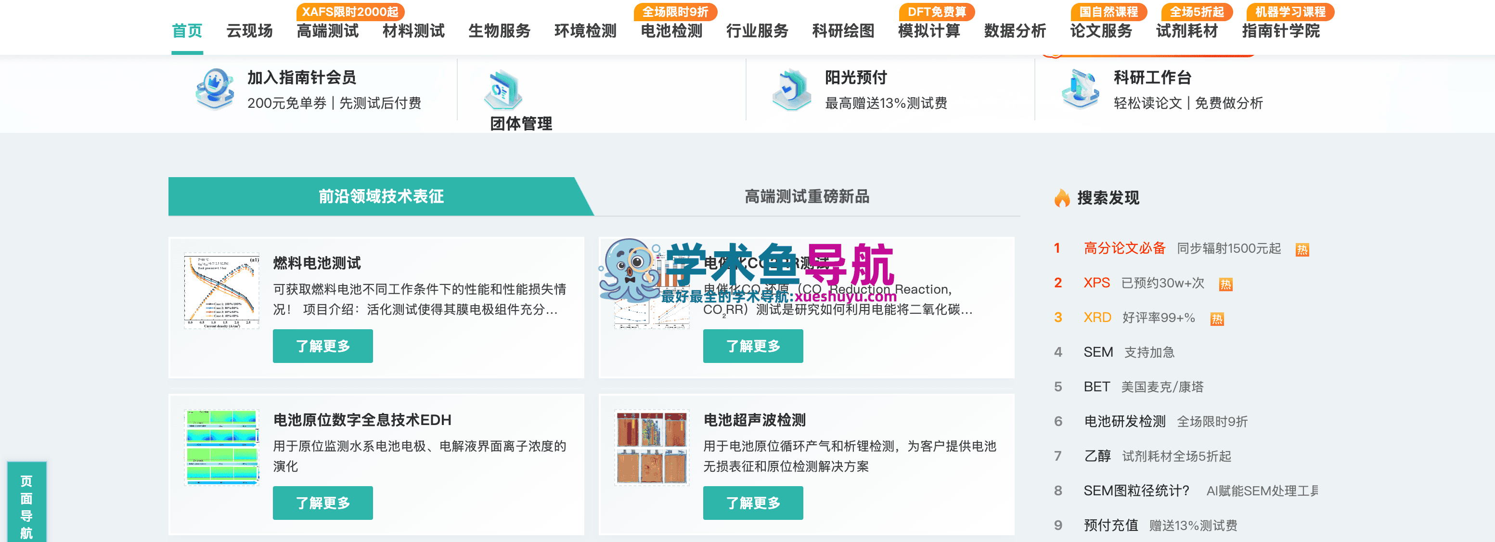Image resolution: width=1495 pixels, height=542 pixels.
Task: Click 了解更多 under 电池原位数字全息技术EDH
Action: click(x=322, y=503)
